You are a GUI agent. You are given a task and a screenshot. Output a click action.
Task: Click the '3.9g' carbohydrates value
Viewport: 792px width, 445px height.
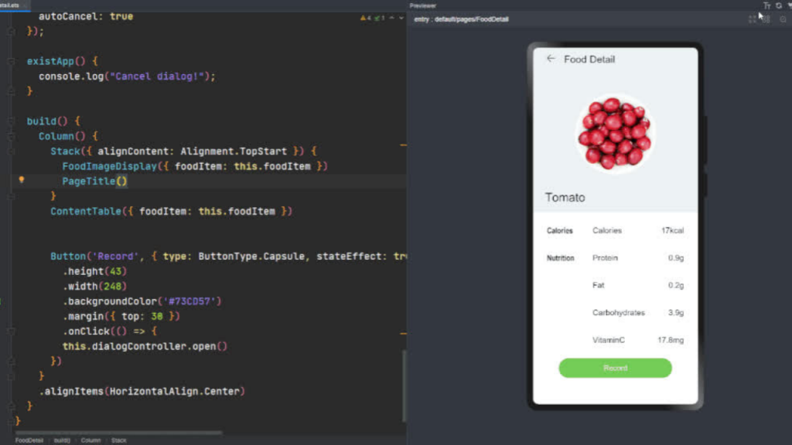click(676, 313)
